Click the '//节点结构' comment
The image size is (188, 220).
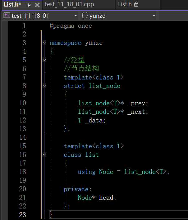[x=81, y=68]
